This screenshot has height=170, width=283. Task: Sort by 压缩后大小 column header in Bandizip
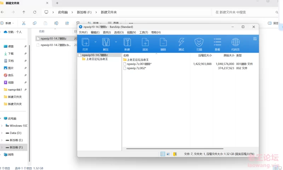coord(205,55)
